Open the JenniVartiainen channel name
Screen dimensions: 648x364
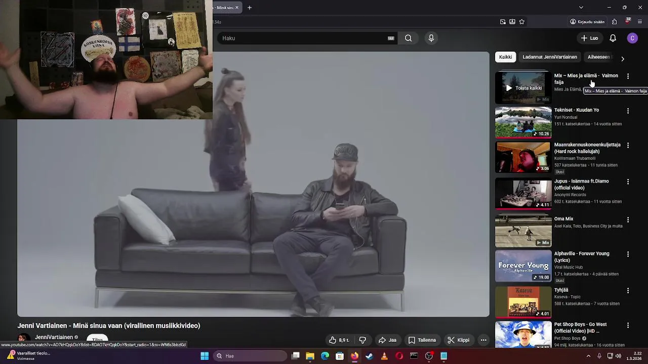coord(54,337)
